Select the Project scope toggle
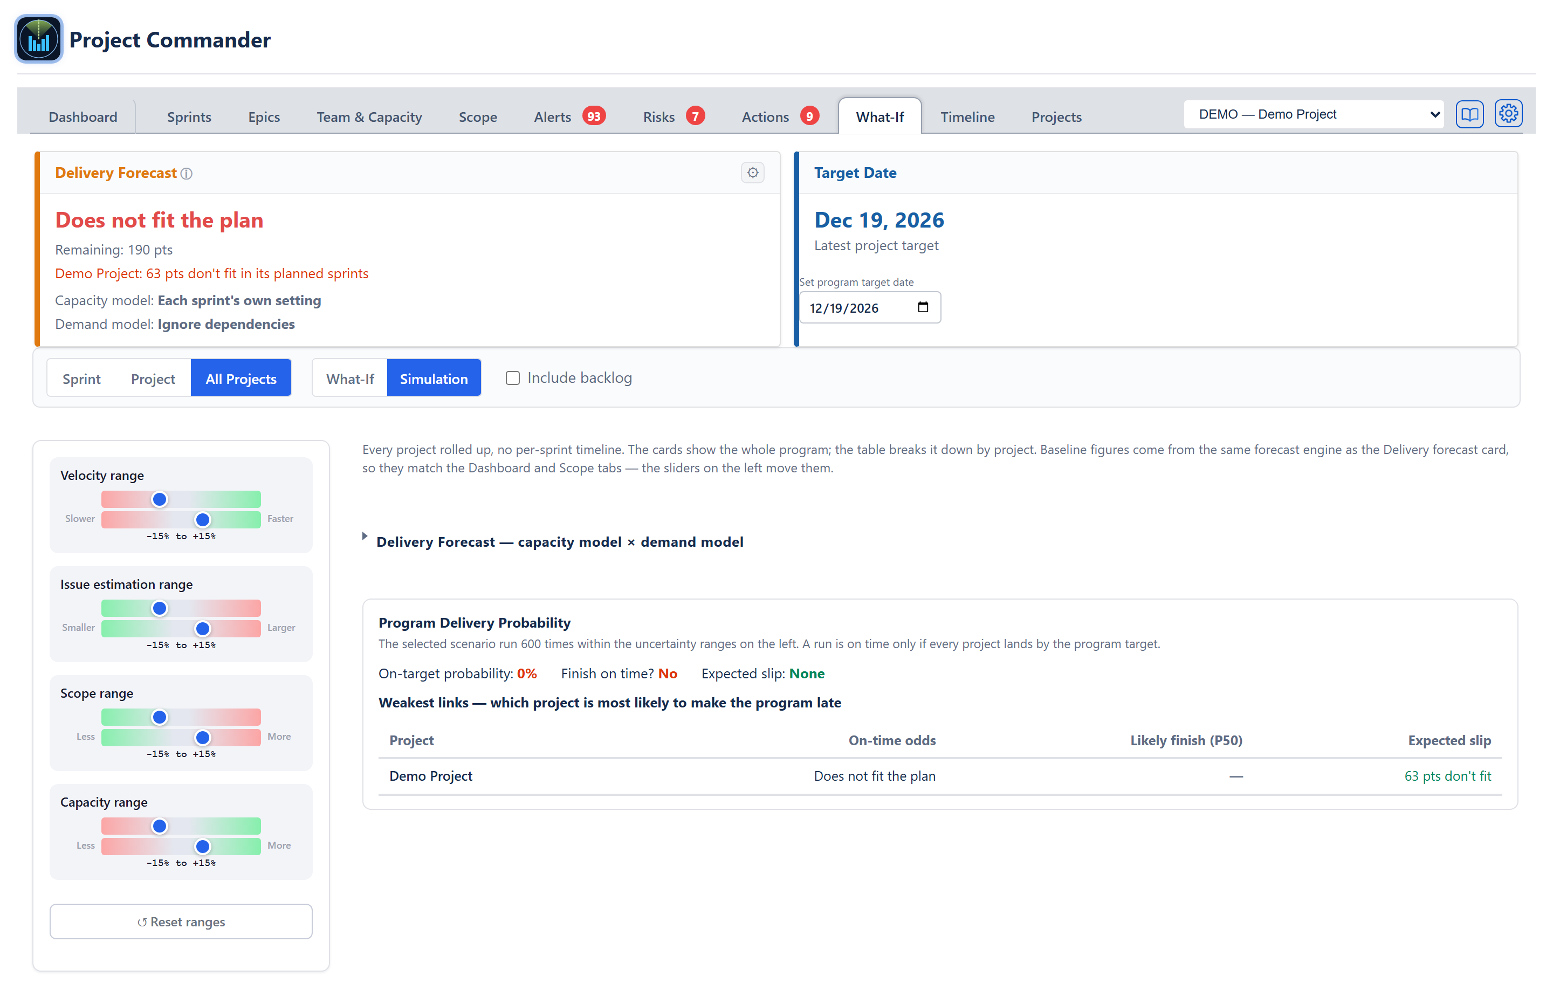The image size is (1553, 1004). pyautogui.click(x=153, y=378)
